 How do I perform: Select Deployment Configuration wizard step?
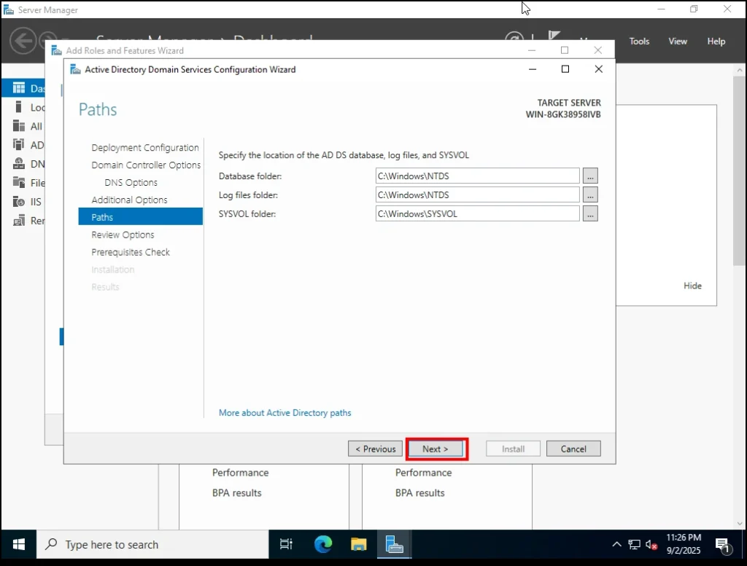click(x=145, y=147)
